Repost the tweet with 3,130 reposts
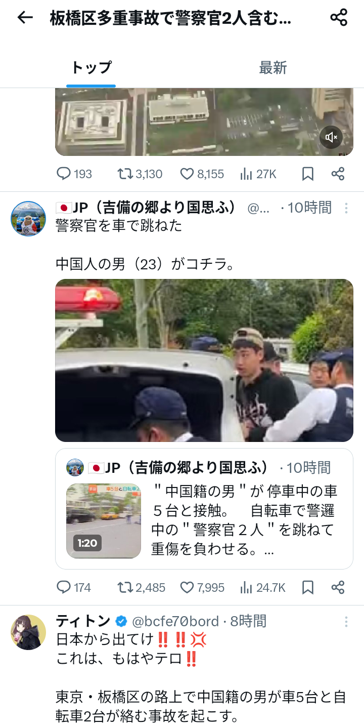Image resolution: width=364 pixels, height=728 pixels. pyautogui.click(x=140, y=174)
